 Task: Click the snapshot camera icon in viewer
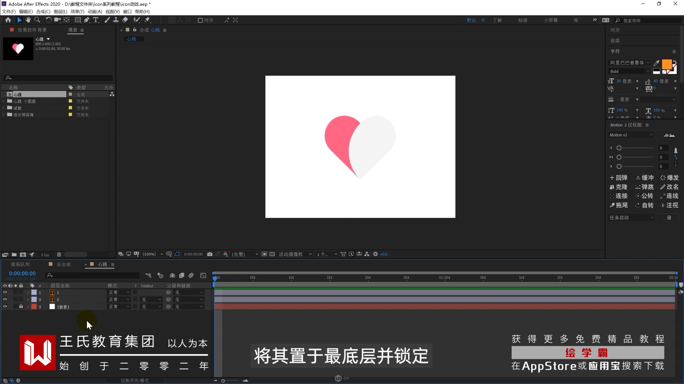tap(210, 254)
